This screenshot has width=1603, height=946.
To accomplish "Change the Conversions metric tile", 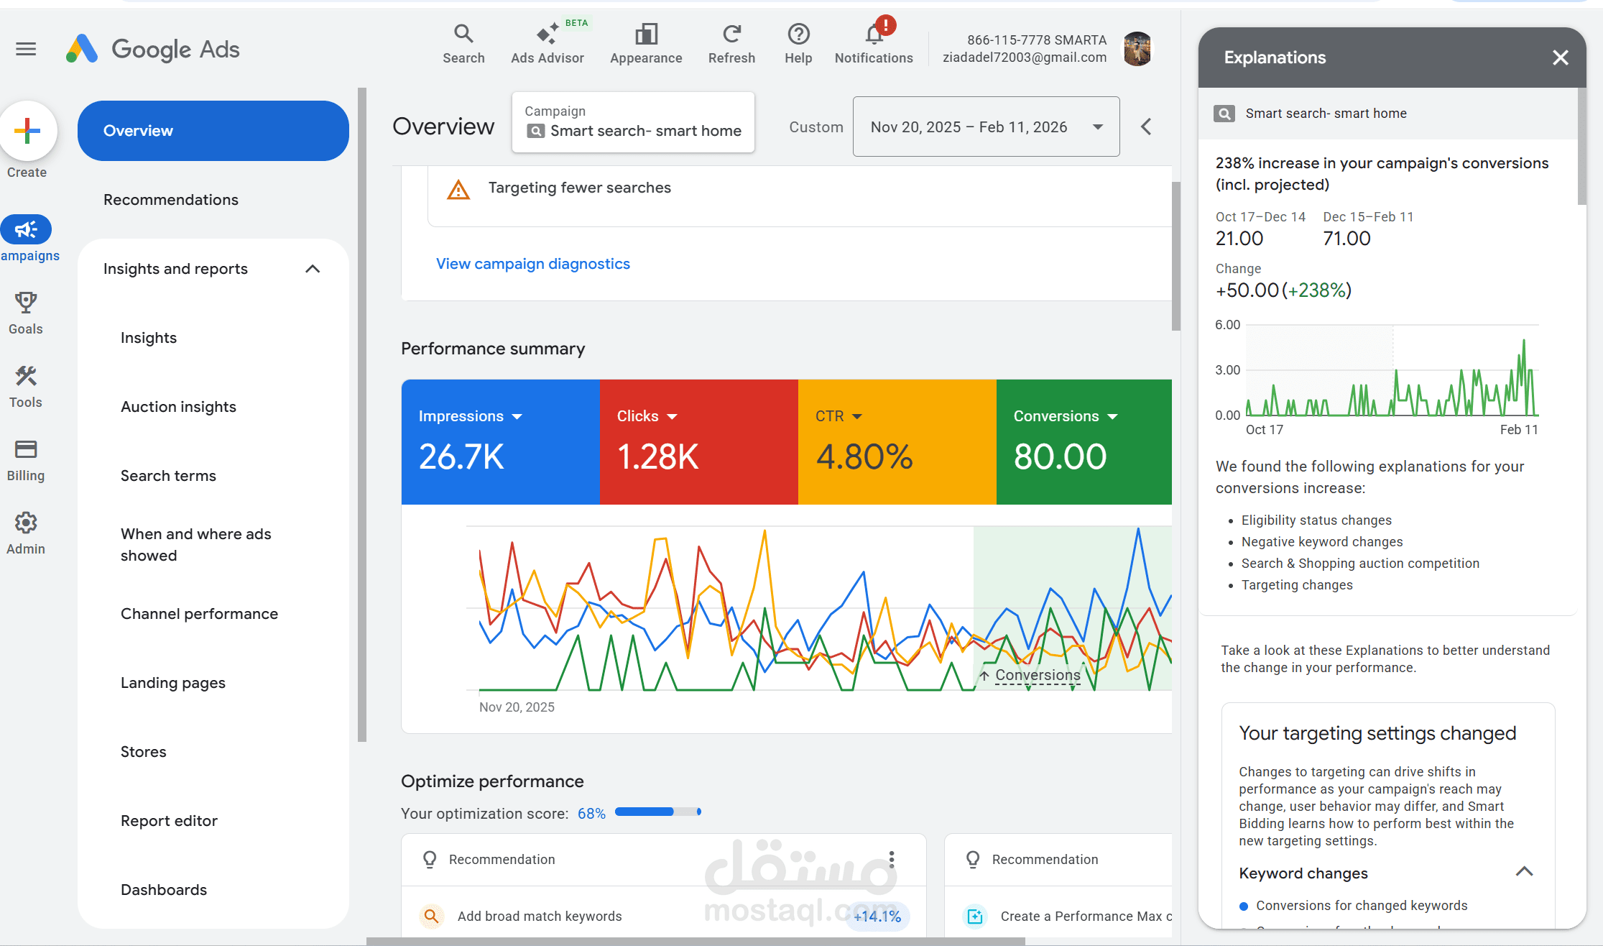I will [1112, 417].
